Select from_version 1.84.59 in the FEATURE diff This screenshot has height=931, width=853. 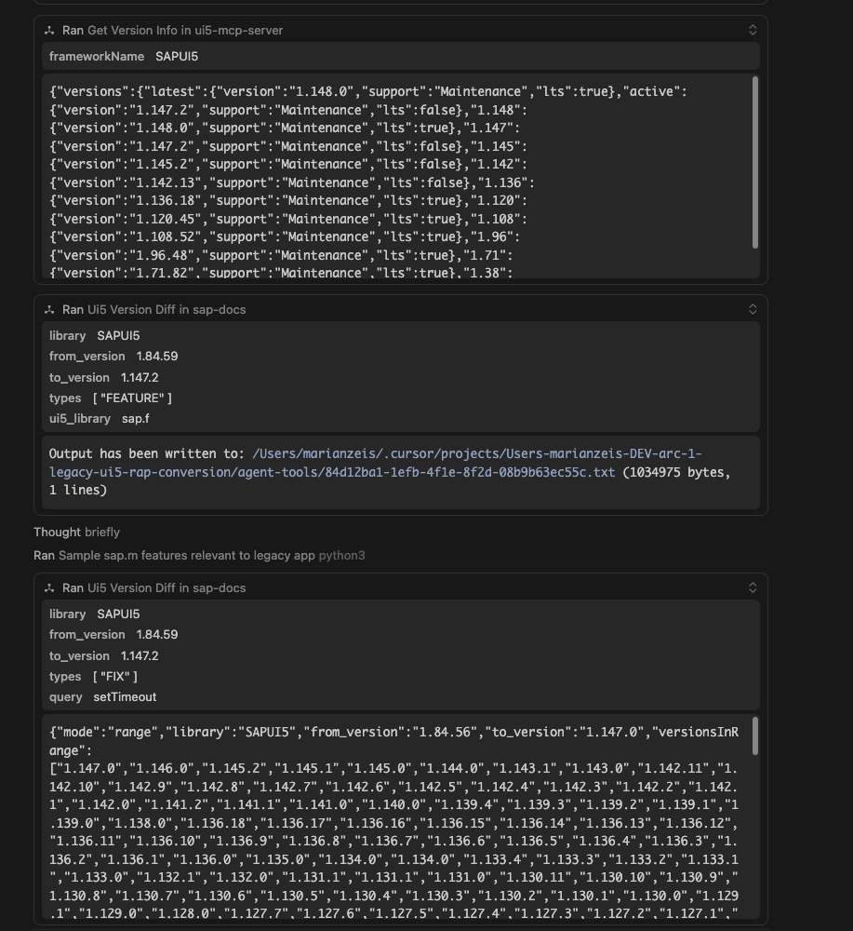point(113,357)
